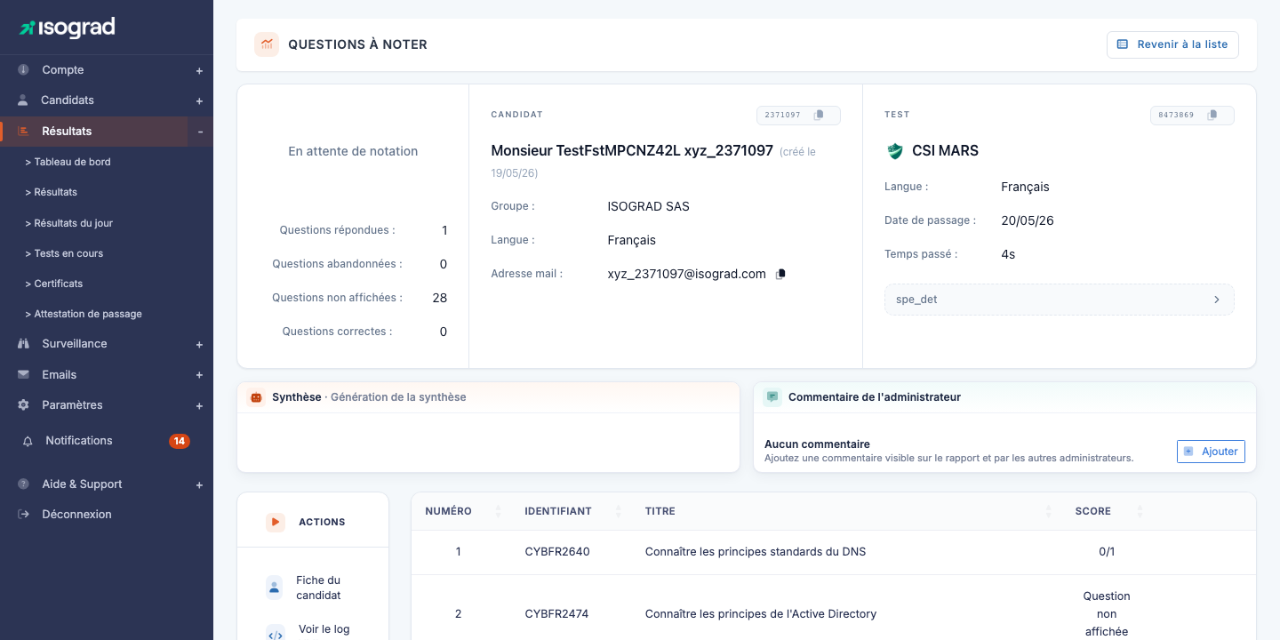Copy the candidate email address
The height and width of the screenshot is (640, 1280).
coord(780,274)
